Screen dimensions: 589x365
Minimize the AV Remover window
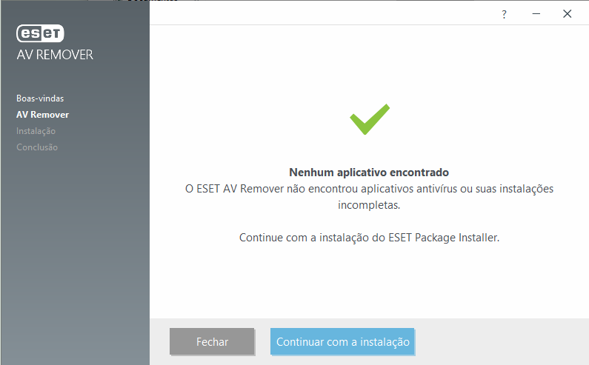tap(536, 14)
